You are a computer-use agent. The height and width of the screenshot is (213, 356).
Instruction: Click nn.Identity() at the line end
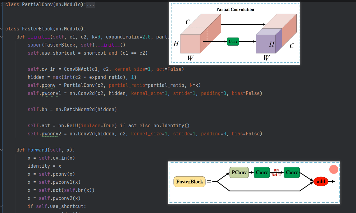[171, 126]
